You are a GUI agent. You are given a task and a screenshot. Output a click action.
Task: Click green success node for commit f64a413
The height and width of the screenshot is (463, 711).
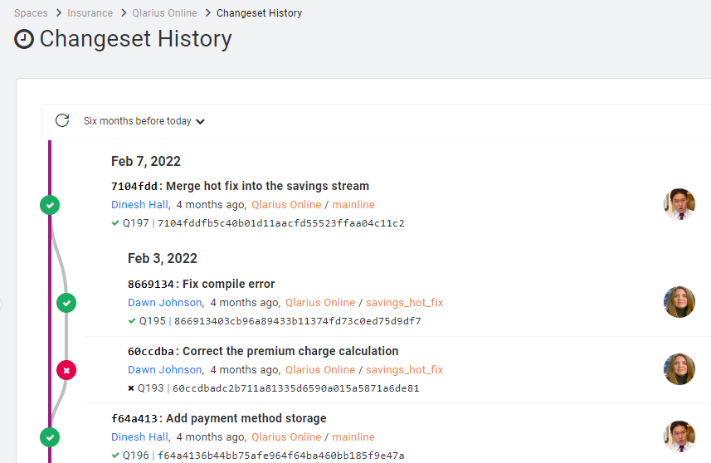click(x=50, y=436)
